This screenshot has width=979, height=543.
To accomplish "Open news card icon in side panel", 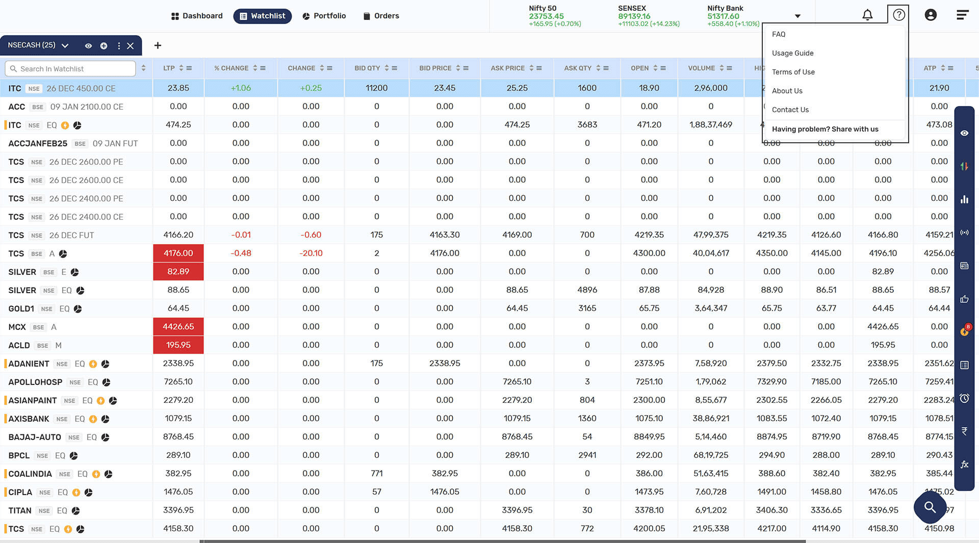I will 964,266.
